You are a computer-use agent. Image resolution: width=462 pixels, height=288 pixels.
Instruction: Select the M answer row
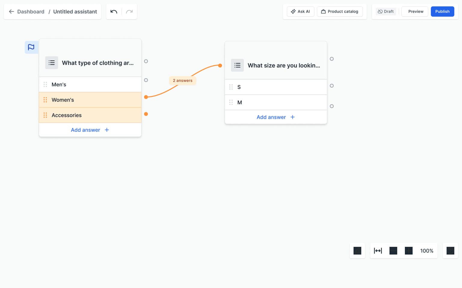[x=276, y=102]
